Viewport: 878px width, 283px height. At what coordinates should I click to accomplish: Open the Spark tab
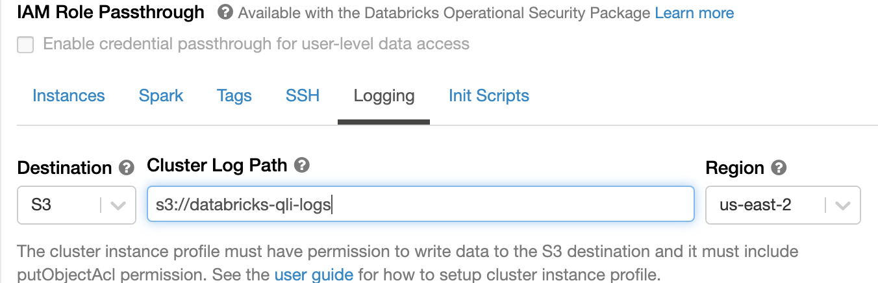(161, 95)
